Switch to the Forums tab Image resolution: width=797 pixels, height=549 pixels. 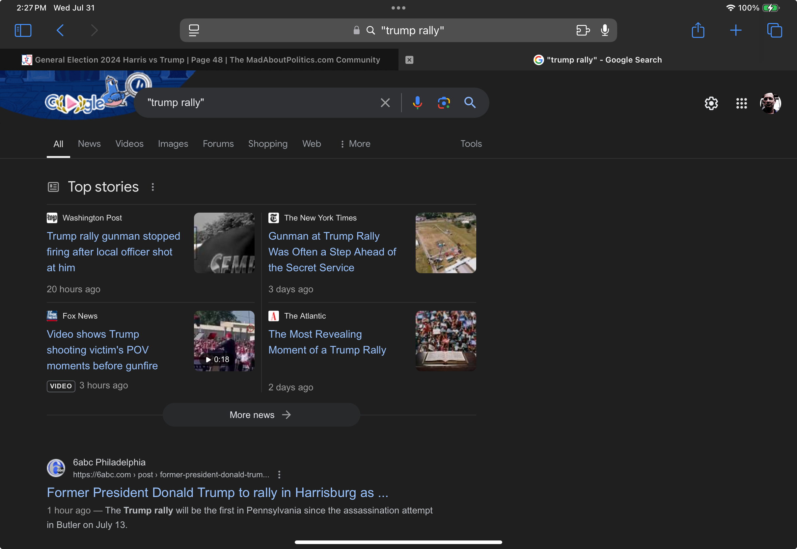tap(218, 144)
